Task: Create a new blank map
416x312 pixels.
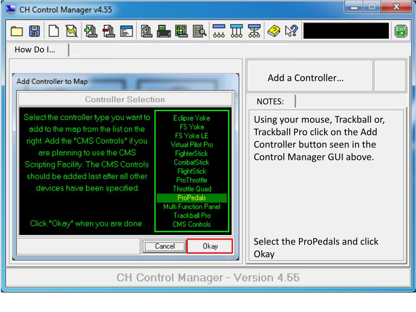Action: point(54,31)
